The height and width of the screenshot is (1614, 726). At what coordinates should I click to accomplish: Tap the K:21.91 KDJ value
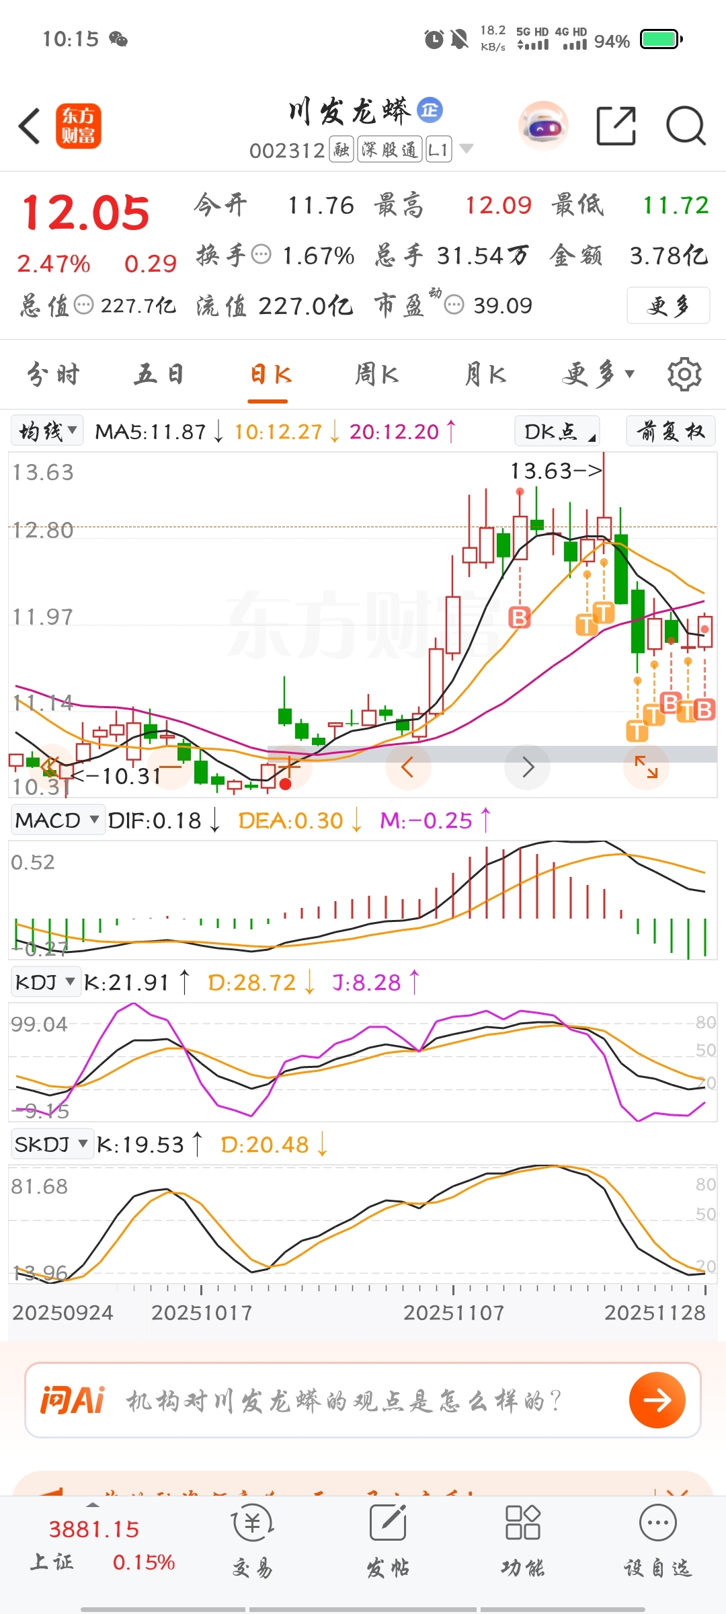coord(126,983)
